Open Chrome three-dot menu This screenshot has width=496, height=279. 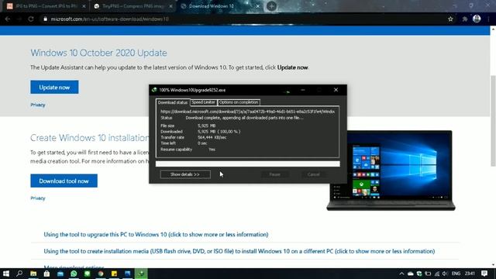pos(489,19)
